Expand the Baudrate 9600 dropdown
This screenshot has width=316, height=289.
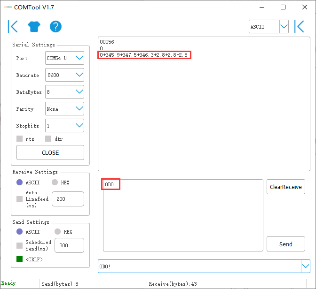(x=79, y=75)
